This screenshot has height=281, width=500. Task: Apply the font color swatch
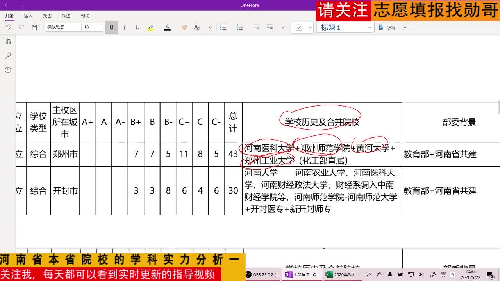pyautogui.click(x=167, y=27)
